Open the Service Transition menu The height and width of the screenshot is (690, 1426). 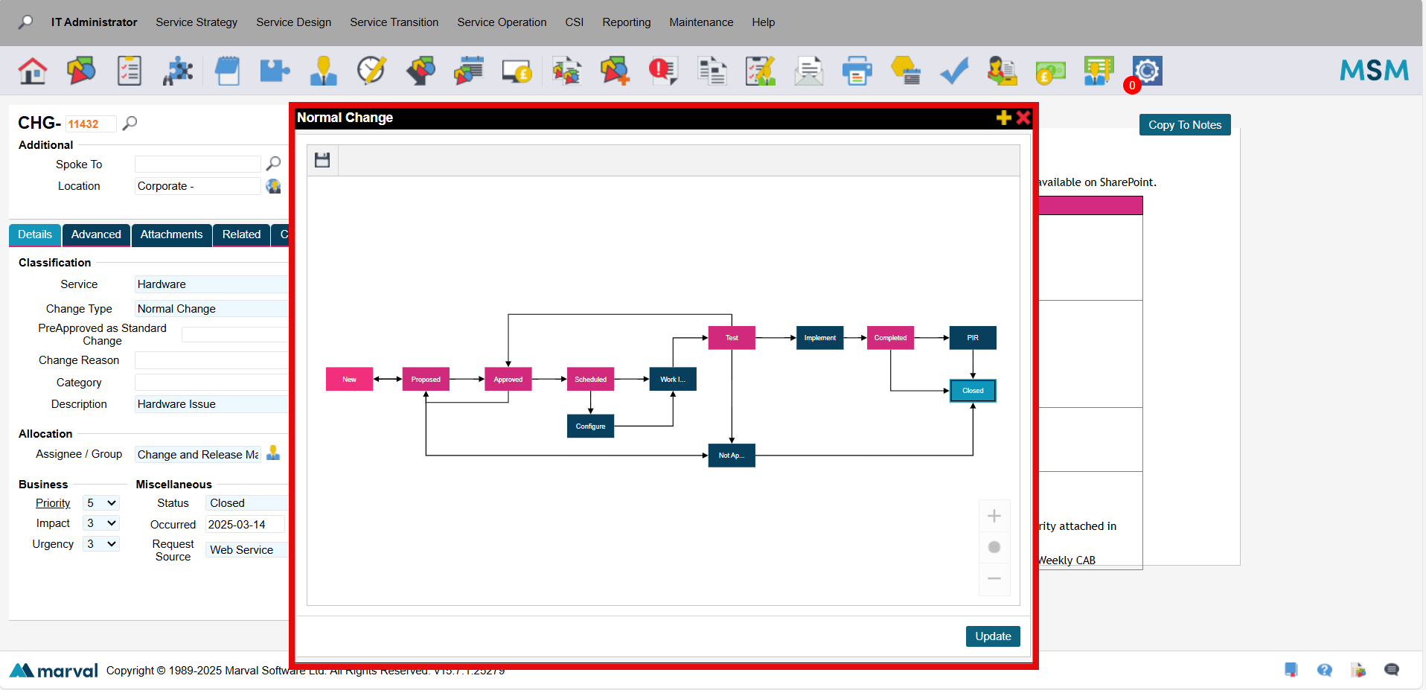[394, 22]
